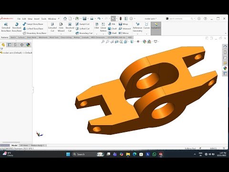Image resolution: width=229 pixels, height=172 pixels.
Task: Switch to the Sketch tab
Action: coord(13,37)
